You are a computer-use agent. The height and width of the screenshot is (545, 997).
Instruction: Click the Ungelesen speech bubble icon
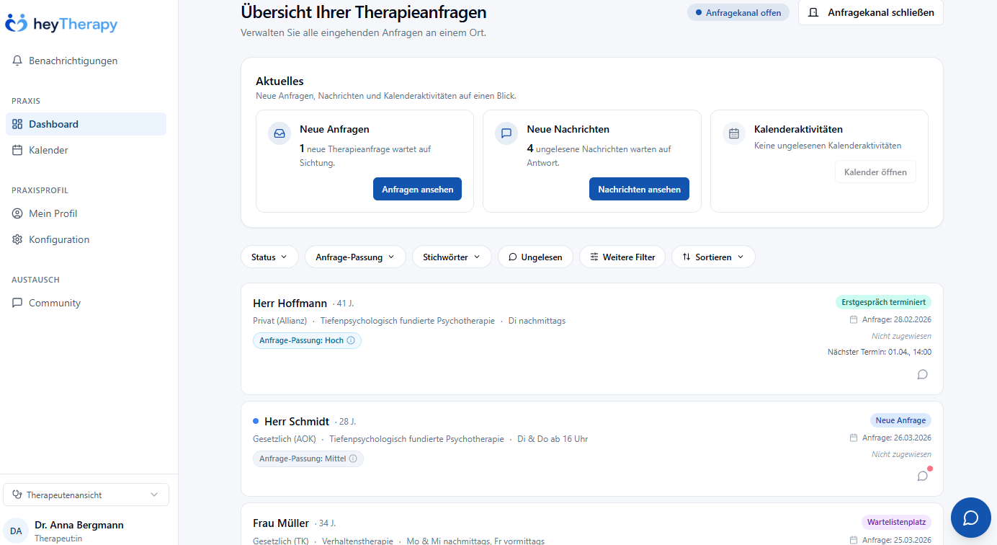[513, 257]
